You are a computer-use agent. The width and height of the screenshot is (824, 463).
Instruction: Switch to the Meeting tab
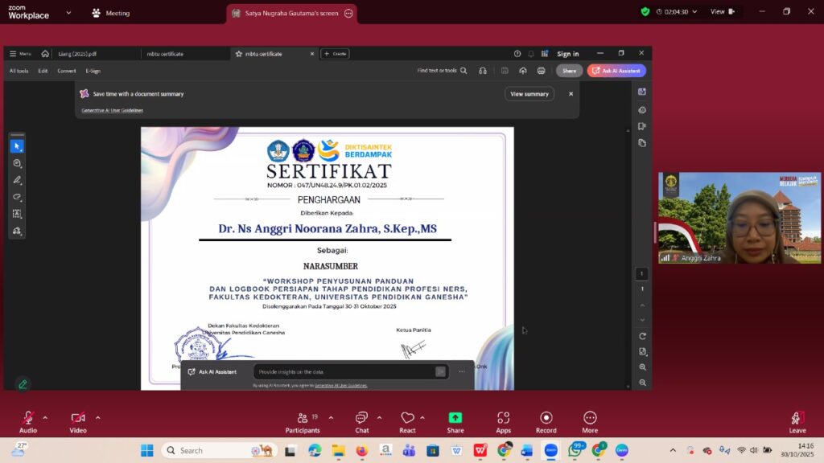tap(111, 13)
